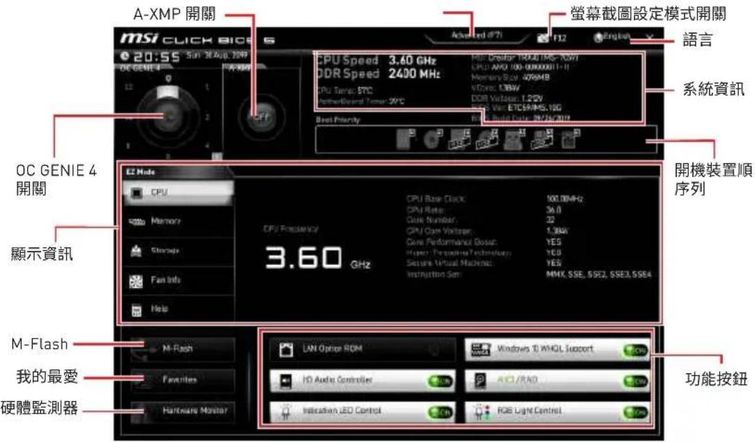The image size is (755, 442).
Task: Click "MMX, SSE, SSE2, SSE3, SSE4" value
Action: pos(599,274)
